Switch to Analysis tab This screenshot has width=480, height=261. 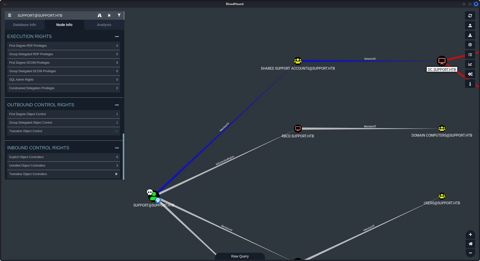tap(104, 25)
